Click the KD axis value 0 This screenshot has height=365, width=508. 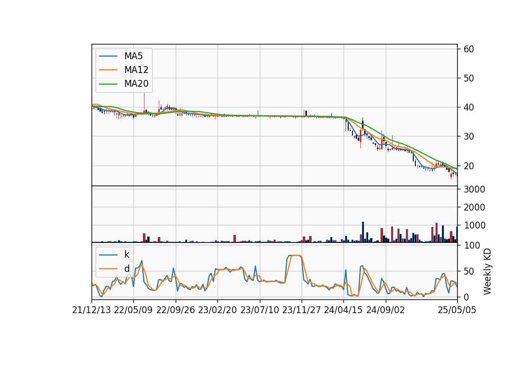[x=466, y=297]
